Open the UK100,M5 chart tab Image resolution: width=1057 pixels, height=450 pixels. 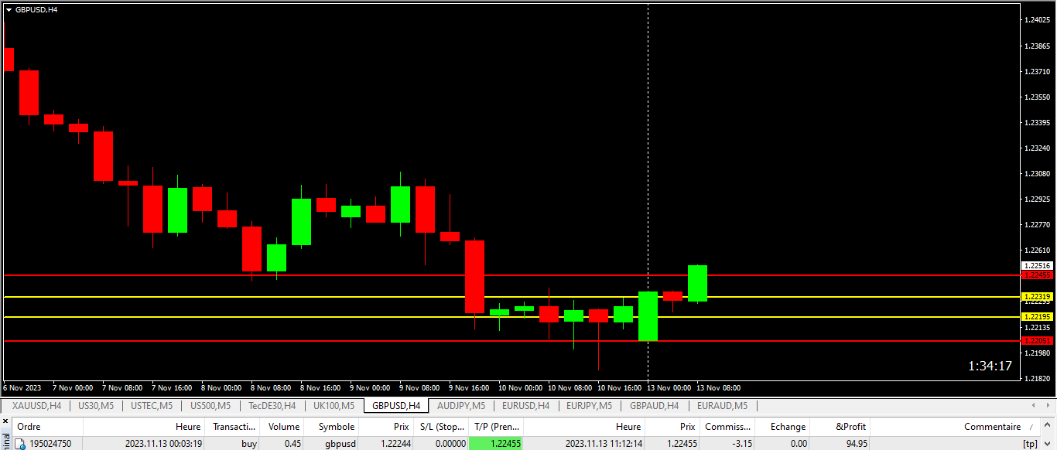[x=334, y=405]
